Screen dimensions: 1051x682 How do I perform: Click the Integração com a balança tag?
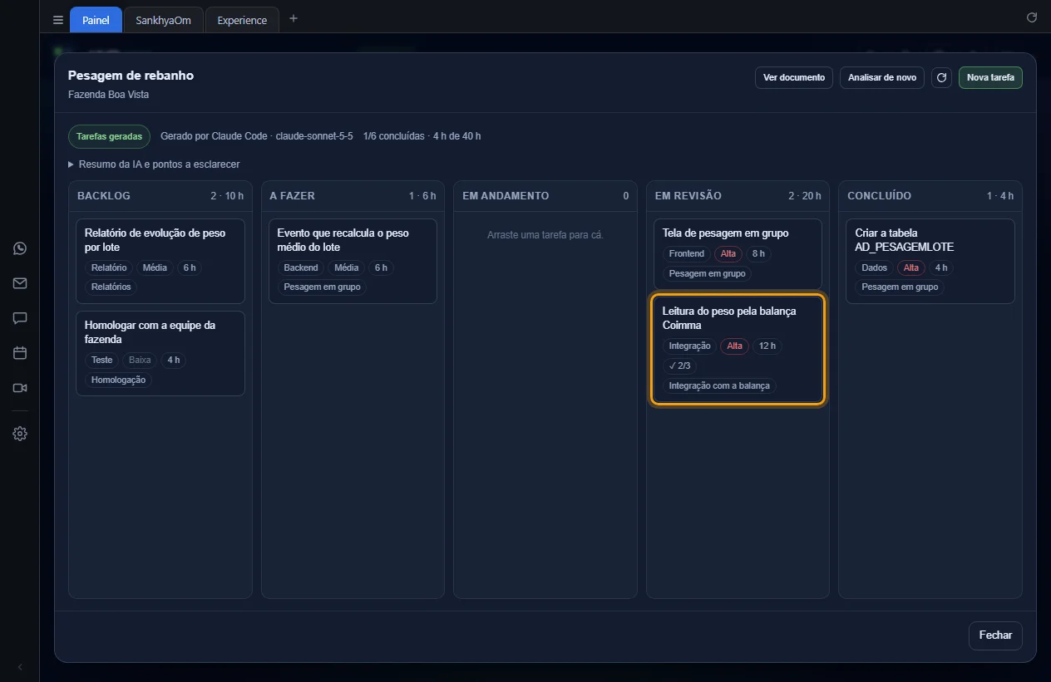coord(719,385)
